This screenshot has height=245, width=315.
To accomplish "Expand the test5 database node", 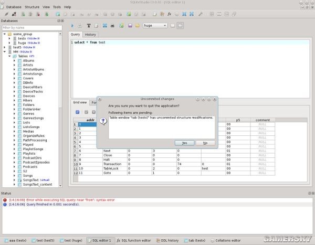I will point(5,47).
